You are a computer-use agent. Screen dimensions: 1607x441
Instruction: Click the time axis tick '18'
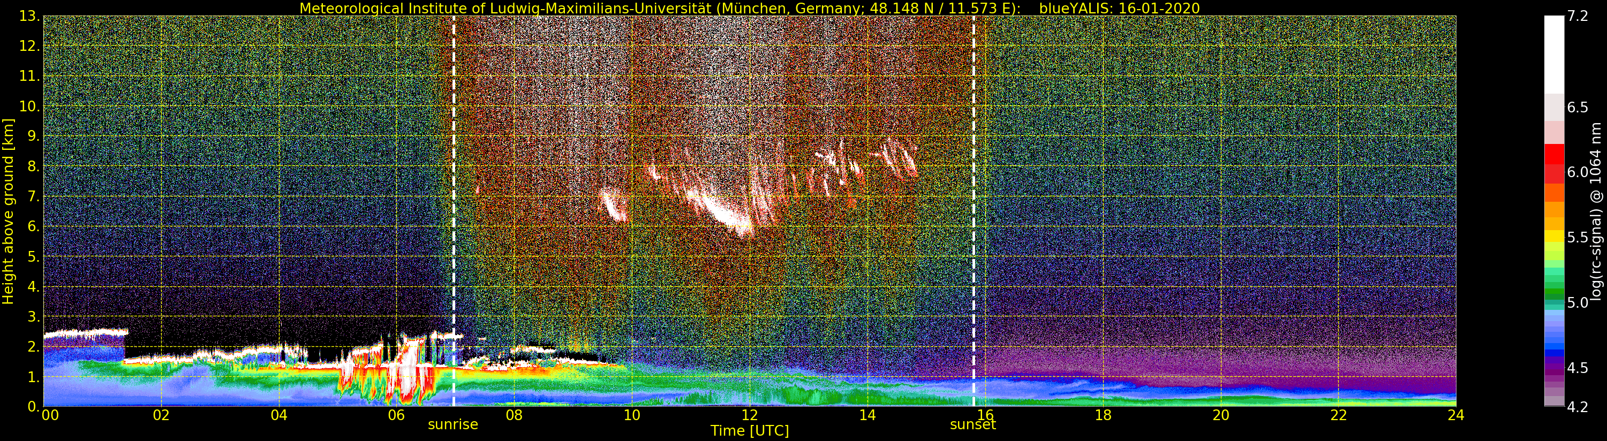tap(1103, 415)
